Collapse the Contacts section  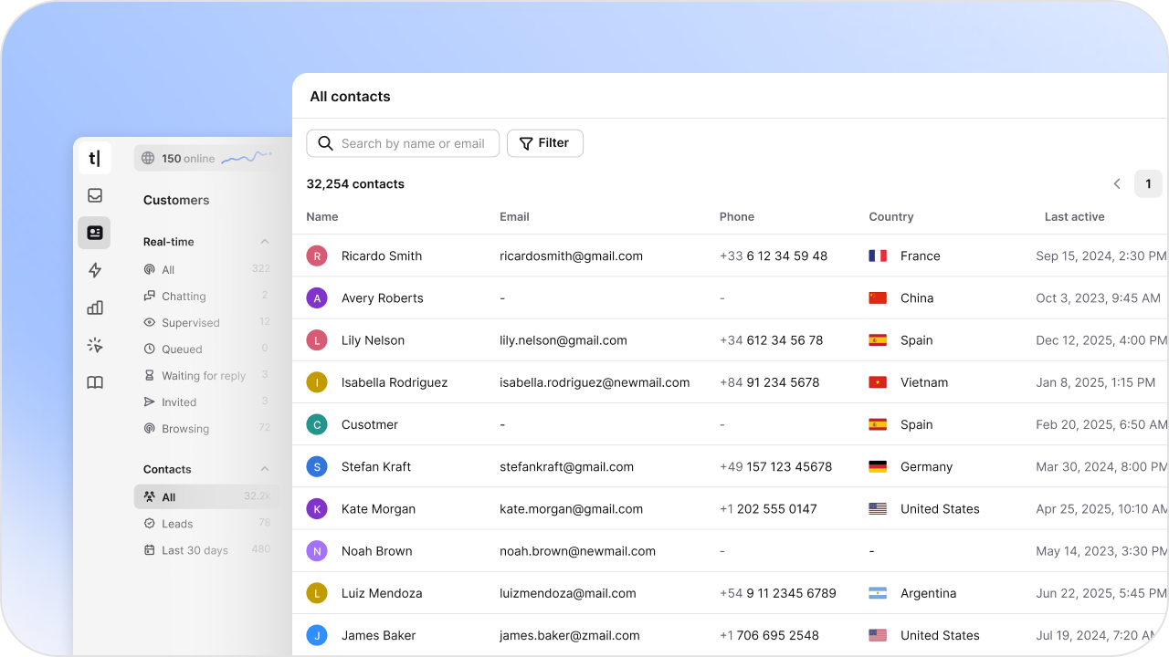tap(264, 468)
